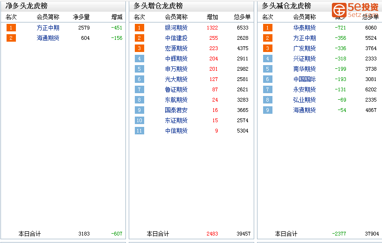Select the 中国国际 member link

click(305, 79)
